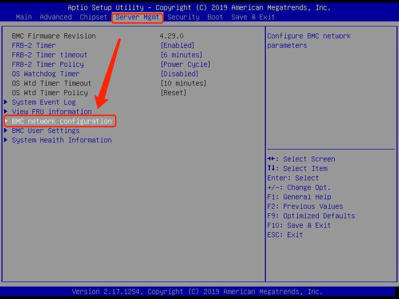This screenshot has height=299, width=399.
Task: Select the Server Mgmt tab
Action: (137, 17)
